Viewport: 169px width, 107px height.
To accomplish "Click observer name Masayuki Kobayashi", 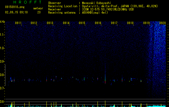I will pos(96,3).
